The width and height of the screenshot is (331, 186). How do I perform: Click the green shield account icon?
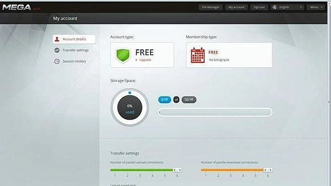click(x=123, y=55)
